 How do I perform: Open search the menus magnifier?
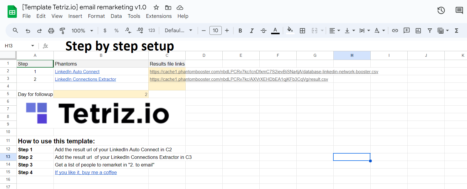coord(15,30)
